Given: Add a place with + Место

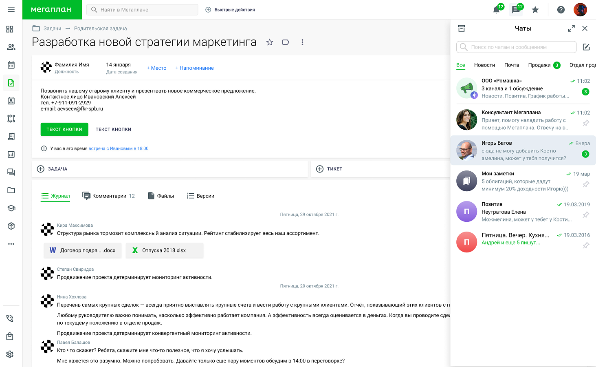Looking at the screenshot, I should tap(156, 68).
